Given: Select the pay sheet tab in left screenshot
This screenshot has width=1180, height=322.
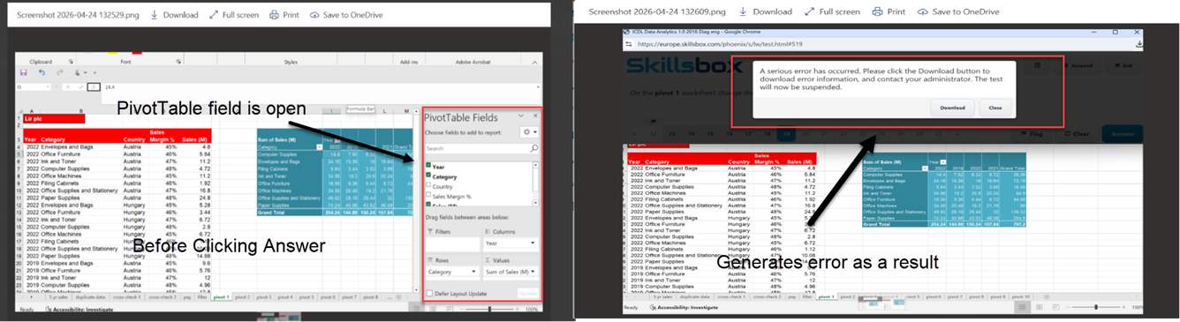Looking at the screenshot, I should click(x=187, y=297).
